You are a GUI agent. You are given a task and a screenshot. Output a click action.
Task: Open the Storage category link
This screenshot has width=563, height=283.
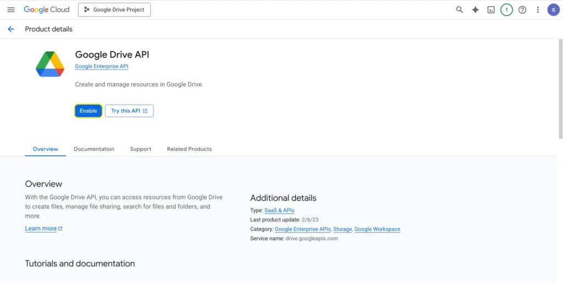343,229
